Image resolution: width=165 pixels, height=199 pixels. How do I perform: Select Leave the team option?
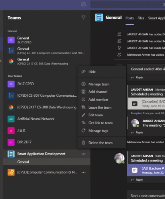[102, 107]
